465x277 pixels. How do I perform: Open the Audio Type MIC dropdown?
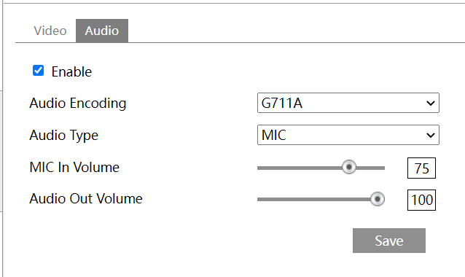point(348,135)
